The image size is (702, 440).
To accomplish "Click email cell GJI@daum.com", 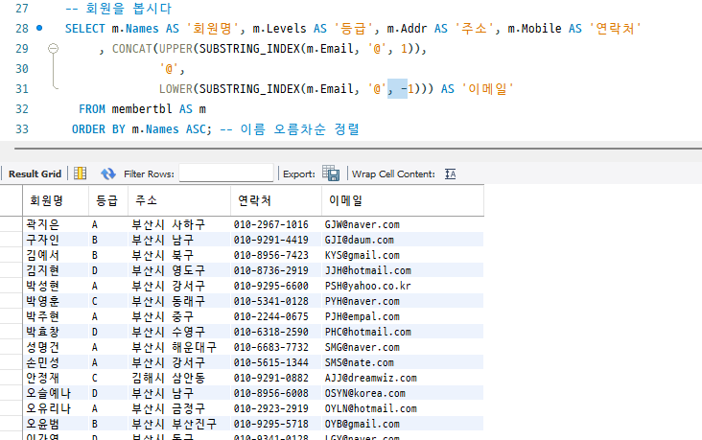I will [403, 240].
